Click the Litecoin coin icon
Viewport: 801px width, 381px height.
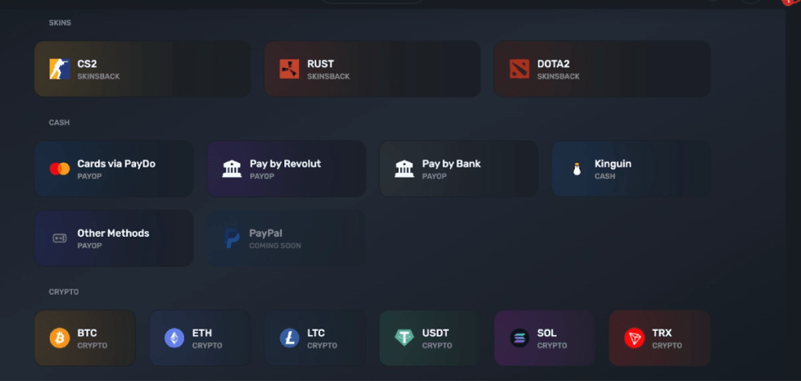[x=290, y=338]
